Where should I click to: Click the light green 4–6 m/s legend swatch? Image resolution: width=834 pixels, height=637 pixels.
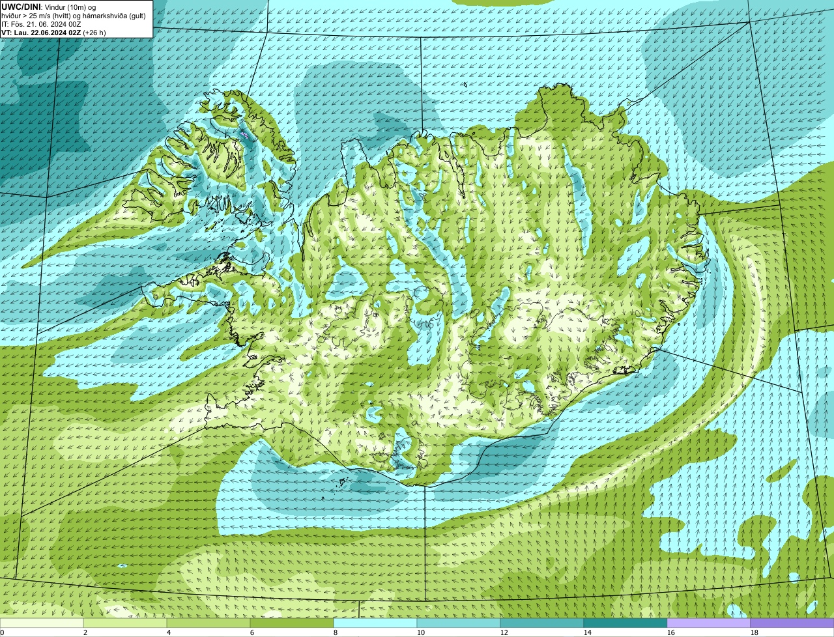pos(208,623)
